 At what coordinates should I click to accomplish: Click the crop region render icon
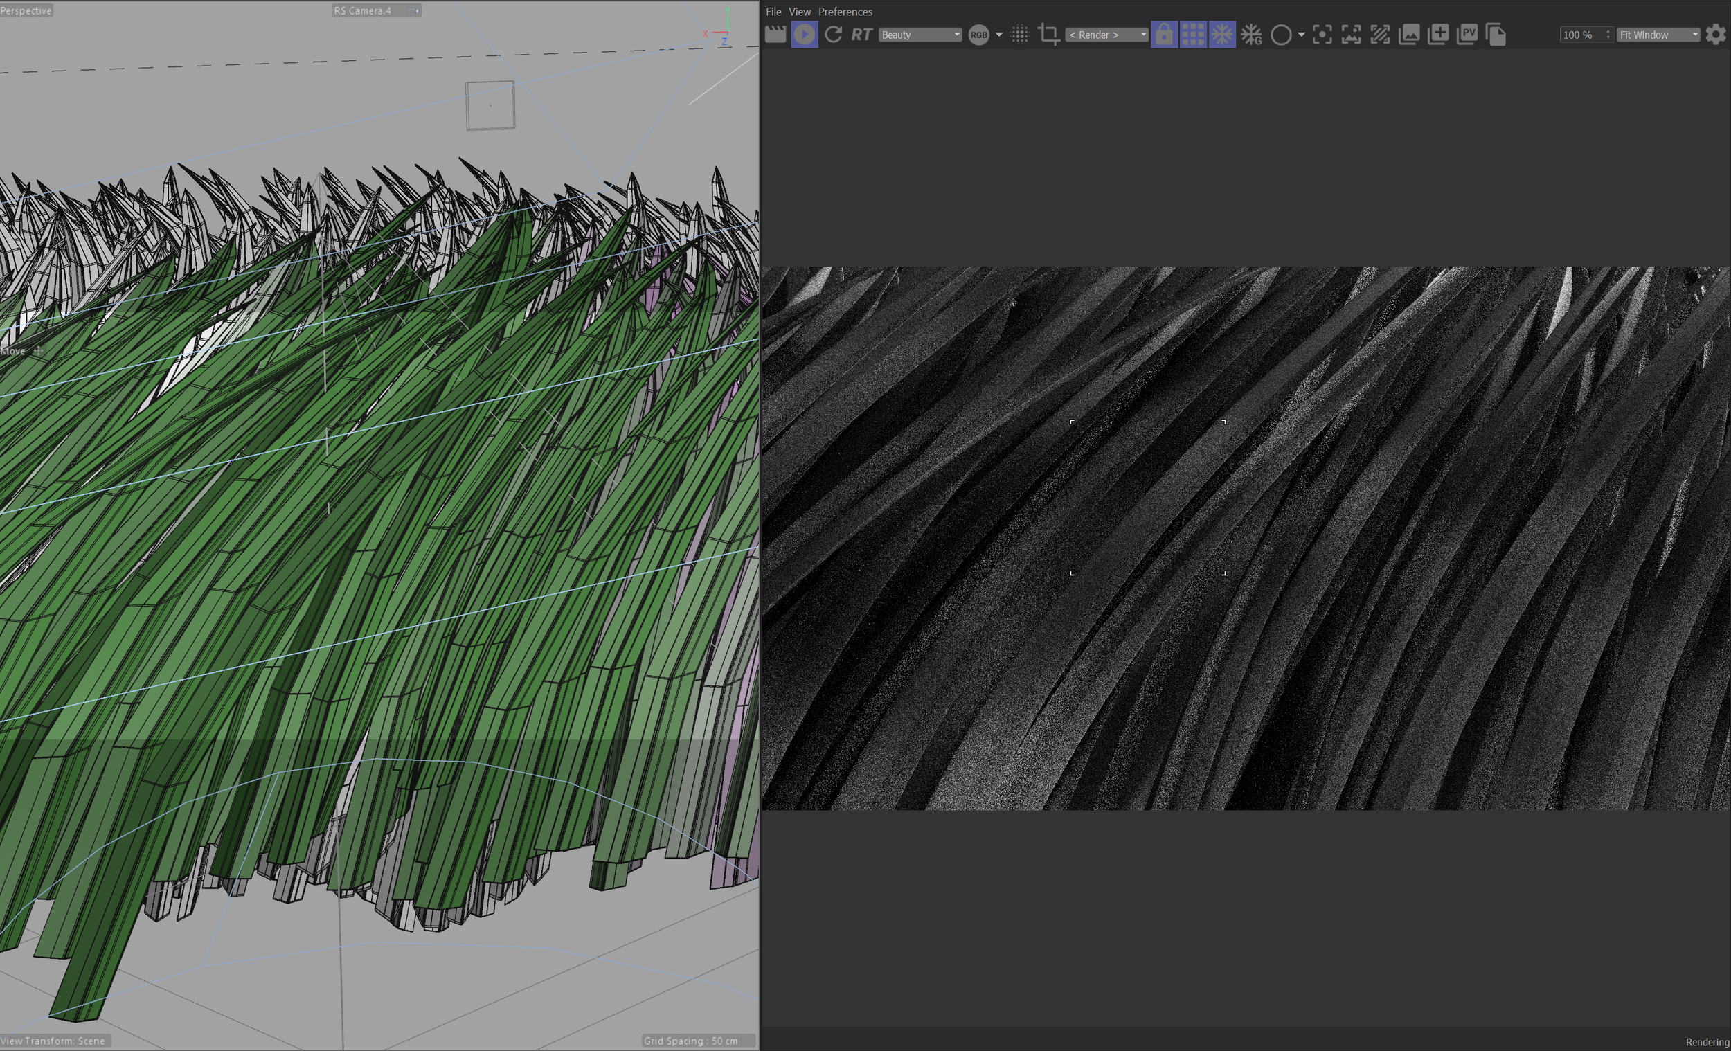coord(1049,35)
